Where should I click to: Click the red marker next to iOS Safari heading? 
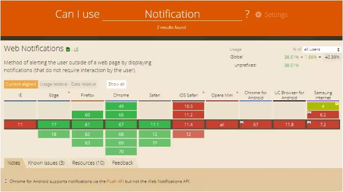[x=203, y=93]
